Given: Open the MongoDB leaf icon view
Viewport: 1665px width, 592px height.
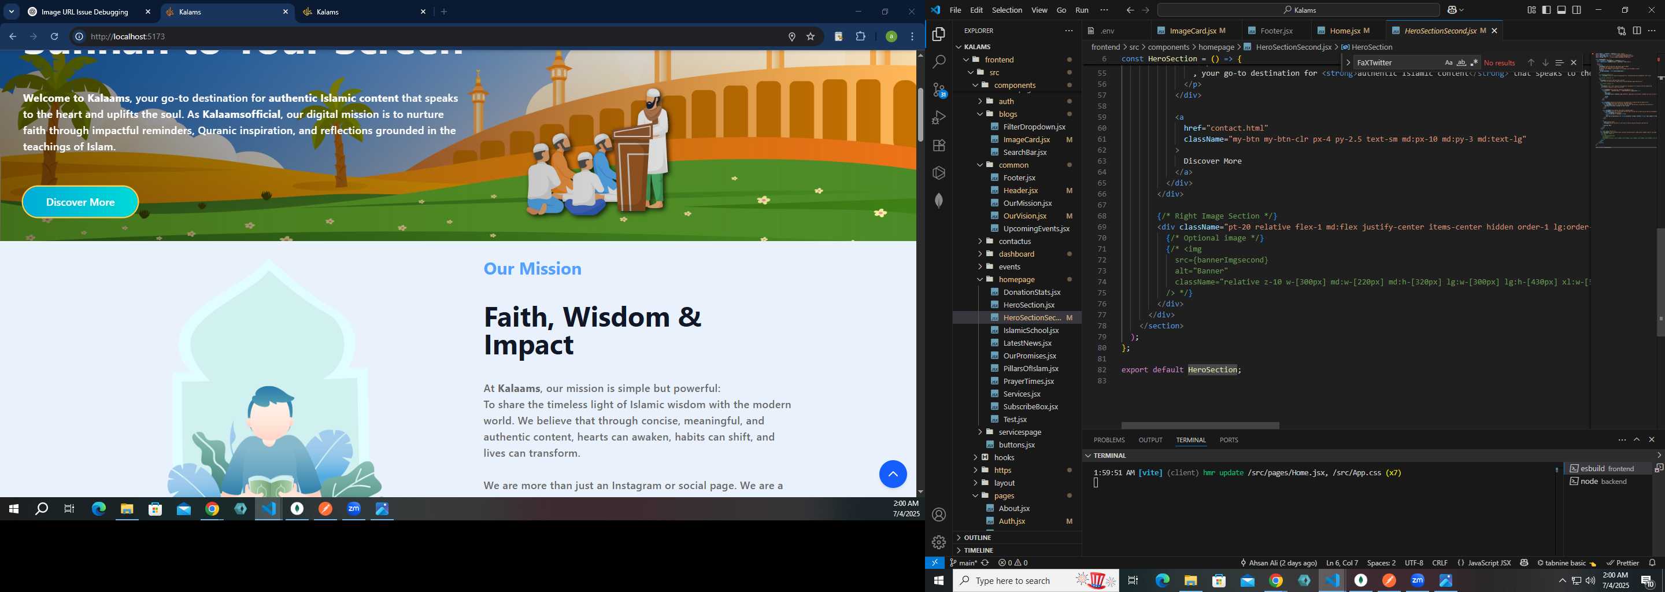Looking at the screenshot, I should pos(938,201).
